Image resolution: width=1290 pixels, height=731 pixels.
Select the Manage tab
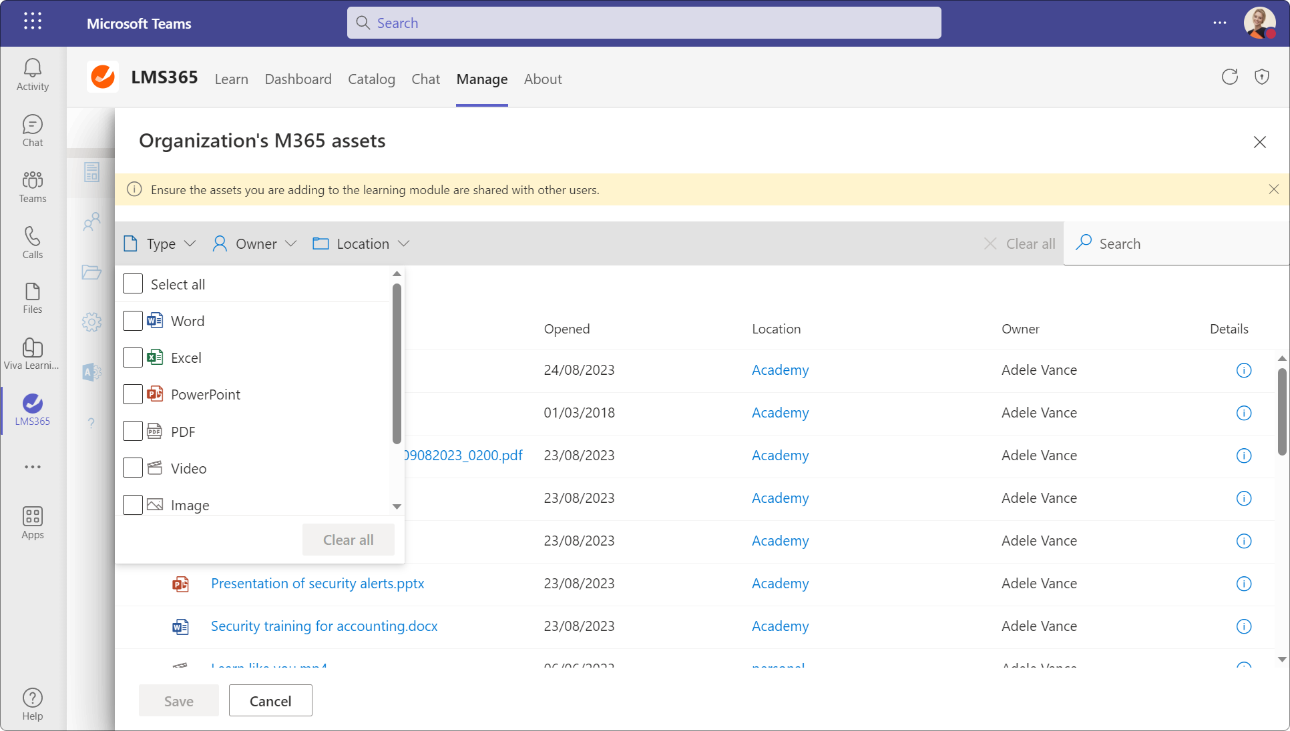(x=482, y=79)
